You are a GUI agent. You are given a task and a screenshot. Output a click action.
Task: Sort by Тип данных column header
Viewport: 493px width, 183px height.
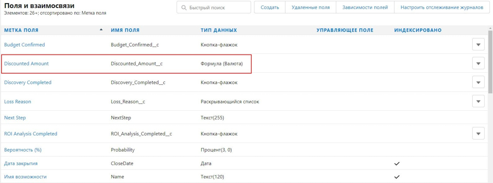coord(219,30)
